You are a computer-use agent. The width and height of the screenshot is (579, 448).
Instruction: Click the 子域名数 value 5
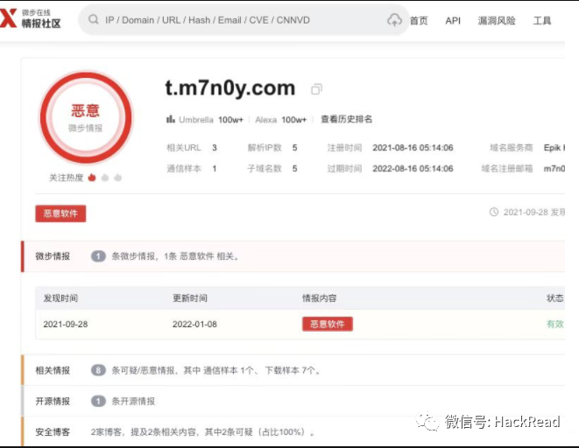(294, 169)
